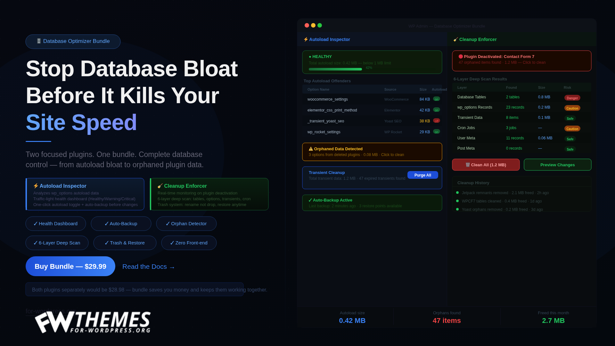Follow the Read the Docs link
The image size is (615, 346).
[148, 267]
